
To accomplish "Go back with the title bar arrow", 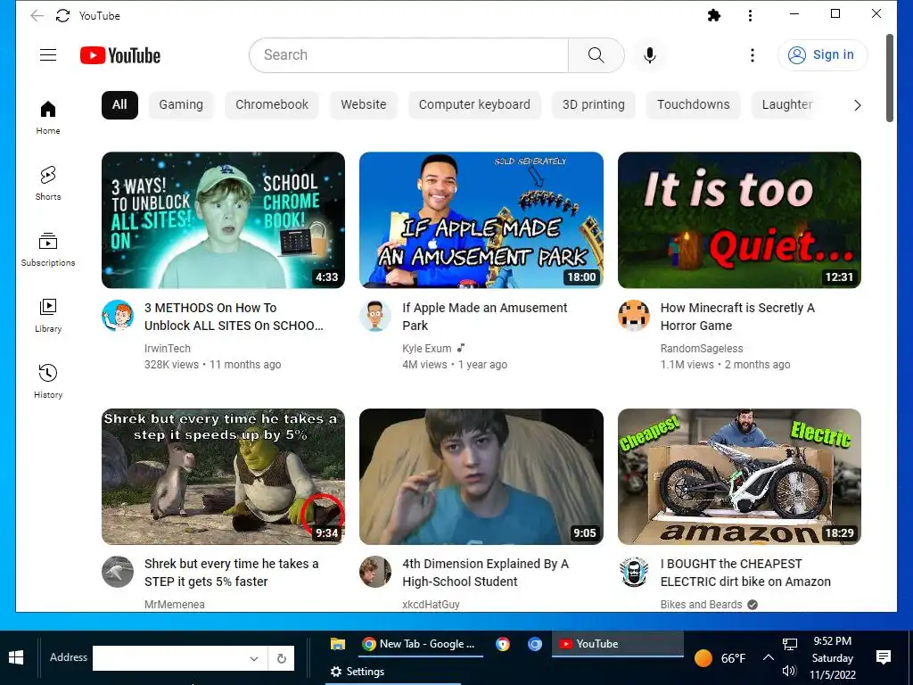I will coord(37,16).
